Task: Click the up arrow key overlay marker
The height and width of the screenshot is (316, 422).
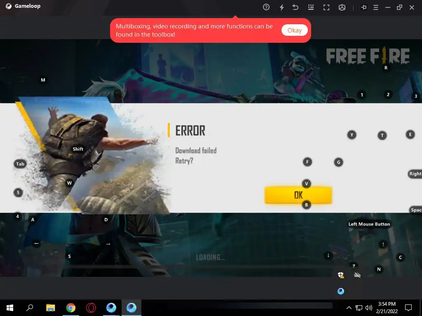Action: coord(383,244)
